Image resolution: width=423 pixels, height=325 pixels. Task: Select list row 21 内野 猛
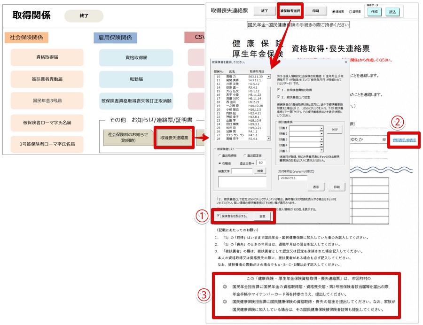[240, 113]
